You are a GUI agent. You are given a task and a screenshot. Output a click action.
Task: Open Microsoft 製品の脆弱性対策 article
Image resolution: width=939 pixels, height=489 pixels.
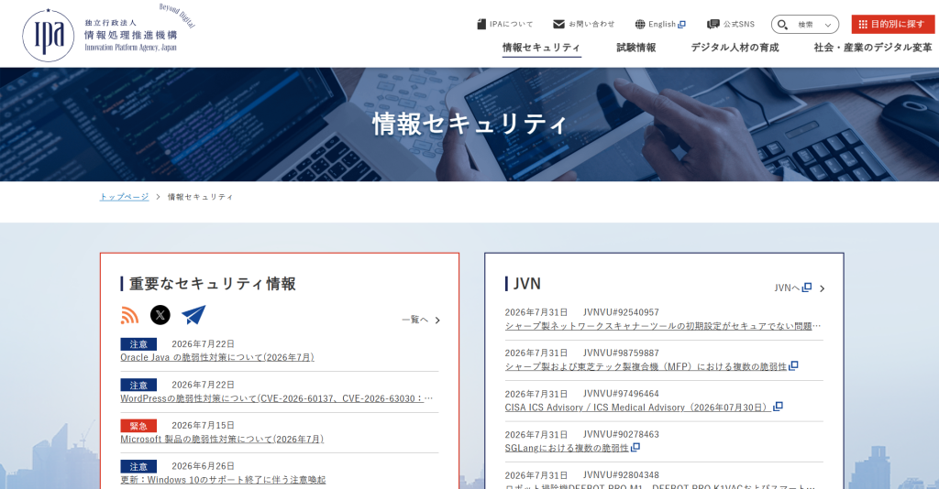tap(222, 439)
